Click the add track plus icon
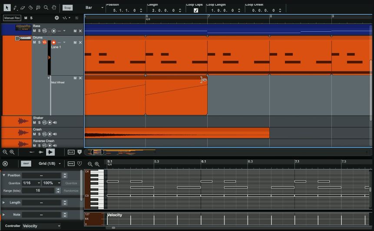Screen dimensions: 374x231 56,18
